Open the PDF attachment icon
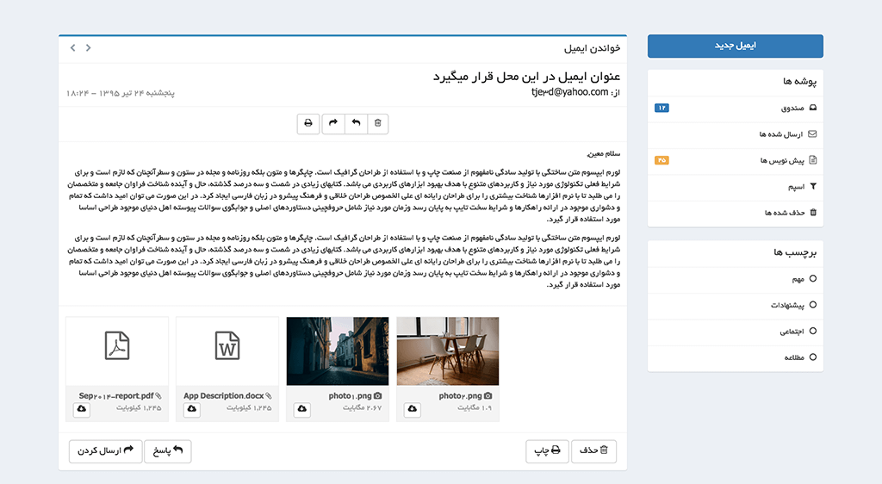This screenshot has width=882, height=484. [x=117, y=345]
